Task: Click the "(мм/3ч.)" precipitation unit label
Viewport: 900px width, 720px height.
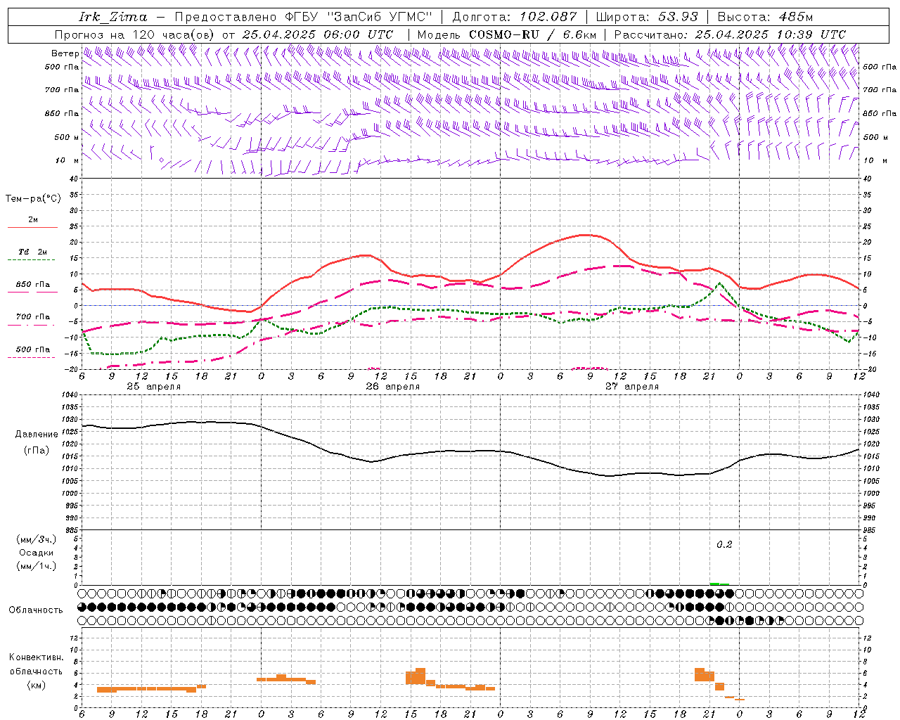Action: point(37,539)
